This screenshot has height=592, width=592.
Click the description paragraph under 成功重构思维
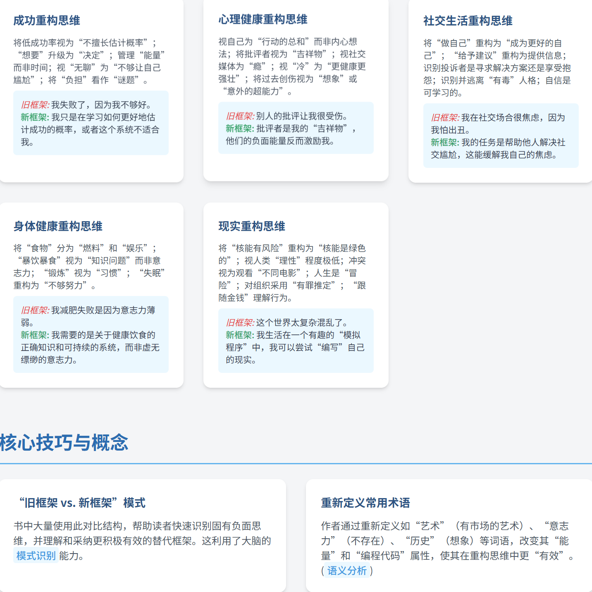click(x=90, y=61)
